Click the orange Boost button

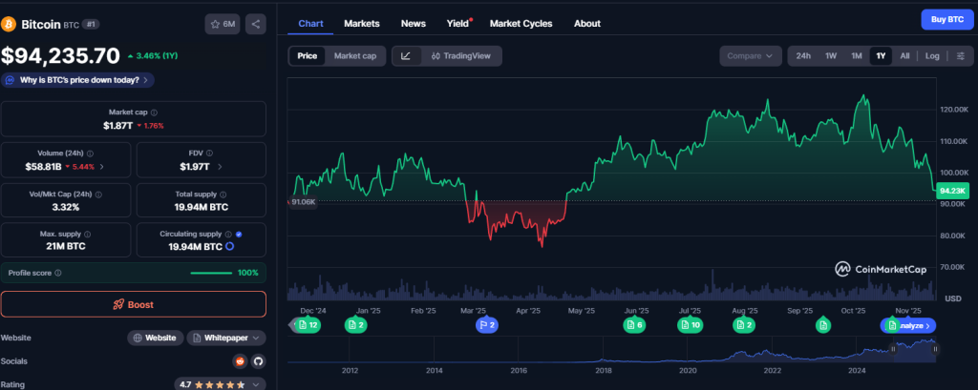133,304
